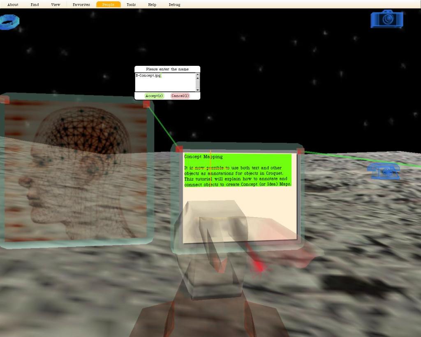Viewport: 421px width, 337px height.
Task: Click red corner handle of Concept Mapping window
Action: pos(179,149)
